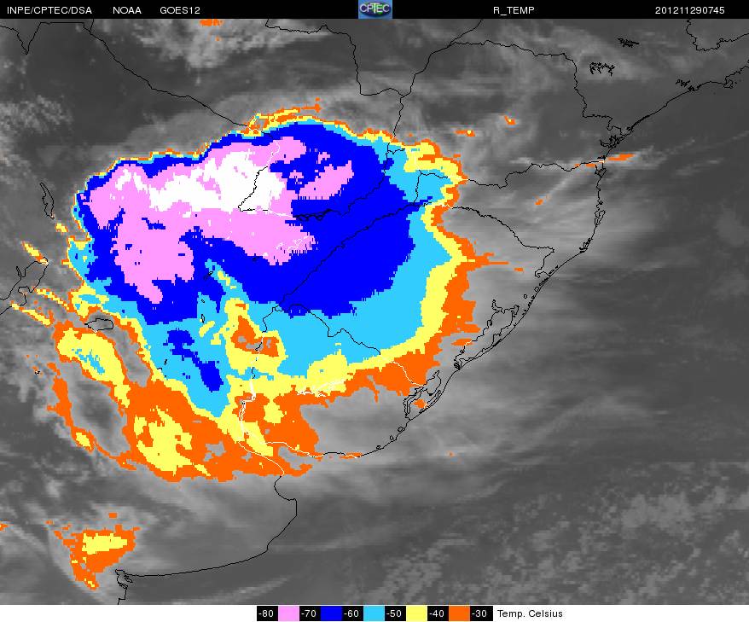This screenshot has width=749, height=622.
Task: Click the -40 legend value
Action: click(x=438, y=613)
